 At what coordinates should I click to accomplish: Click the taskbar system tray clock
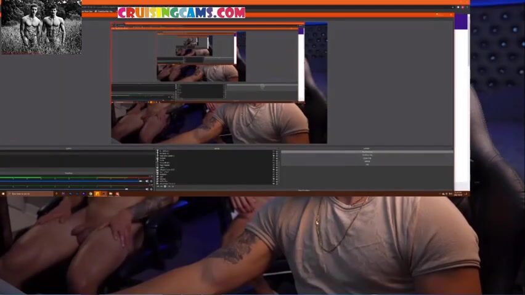pos(457,194)
